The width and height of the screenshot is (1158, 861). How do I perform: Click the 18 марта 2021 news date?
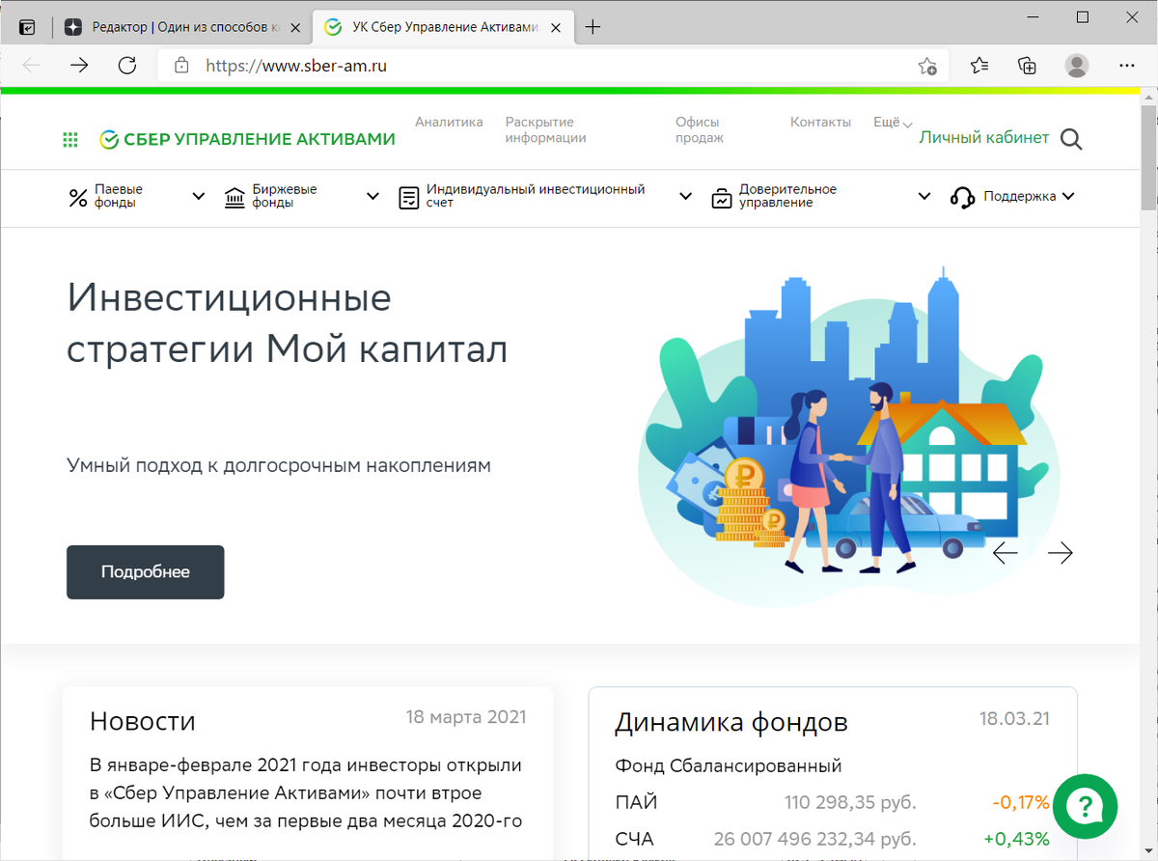(x=466, y=717)
